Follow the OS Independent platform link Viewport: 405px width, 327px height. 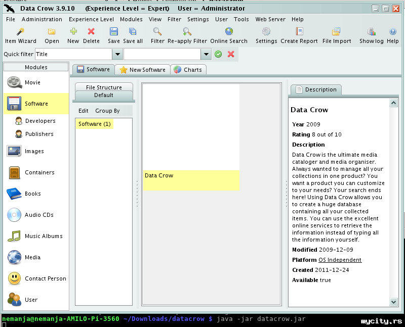(x=340, y=260)
